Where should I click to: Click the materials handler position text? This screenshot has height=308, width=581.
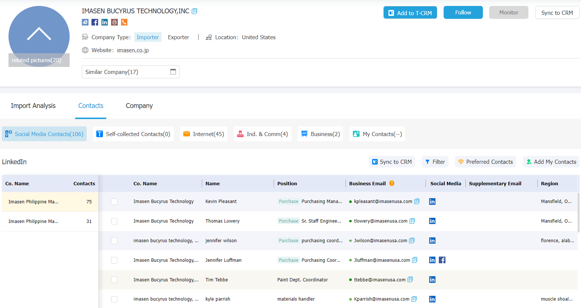coord(296,299)
